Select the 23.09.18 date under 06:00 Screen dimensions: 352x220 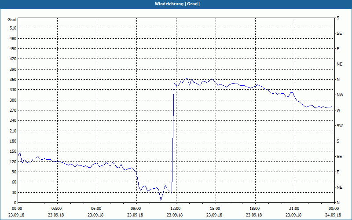click(x=95, y=215)
